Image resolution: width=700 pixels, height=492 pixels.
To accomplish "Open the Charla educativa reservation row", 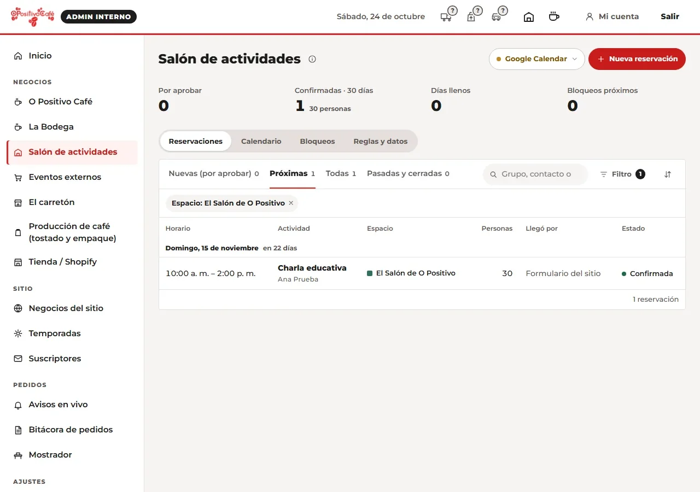I will coord(422,273).
